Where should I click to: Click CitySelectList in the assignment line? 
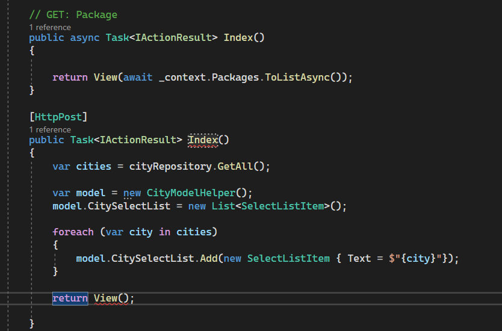pyautogui.click(x=129, y=206)
